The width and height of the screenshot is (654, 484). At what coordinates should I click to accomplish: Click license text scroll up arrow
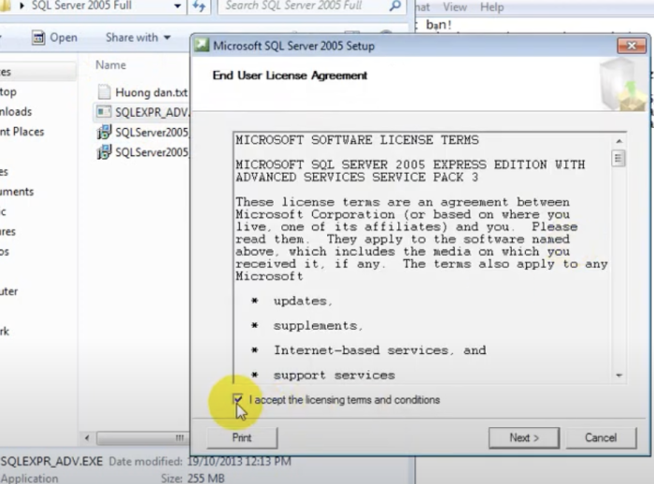pyautogui.click(x=618, y=141)
